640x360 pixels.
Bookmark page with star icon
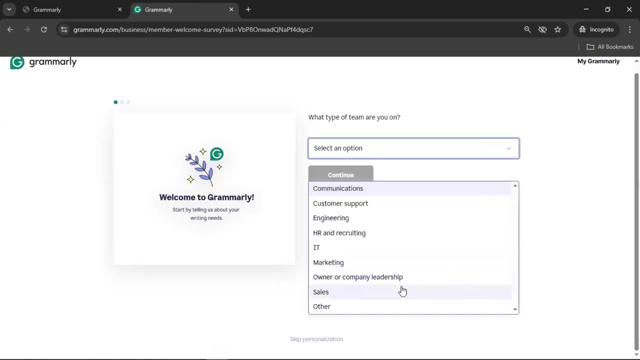(558, 29)
